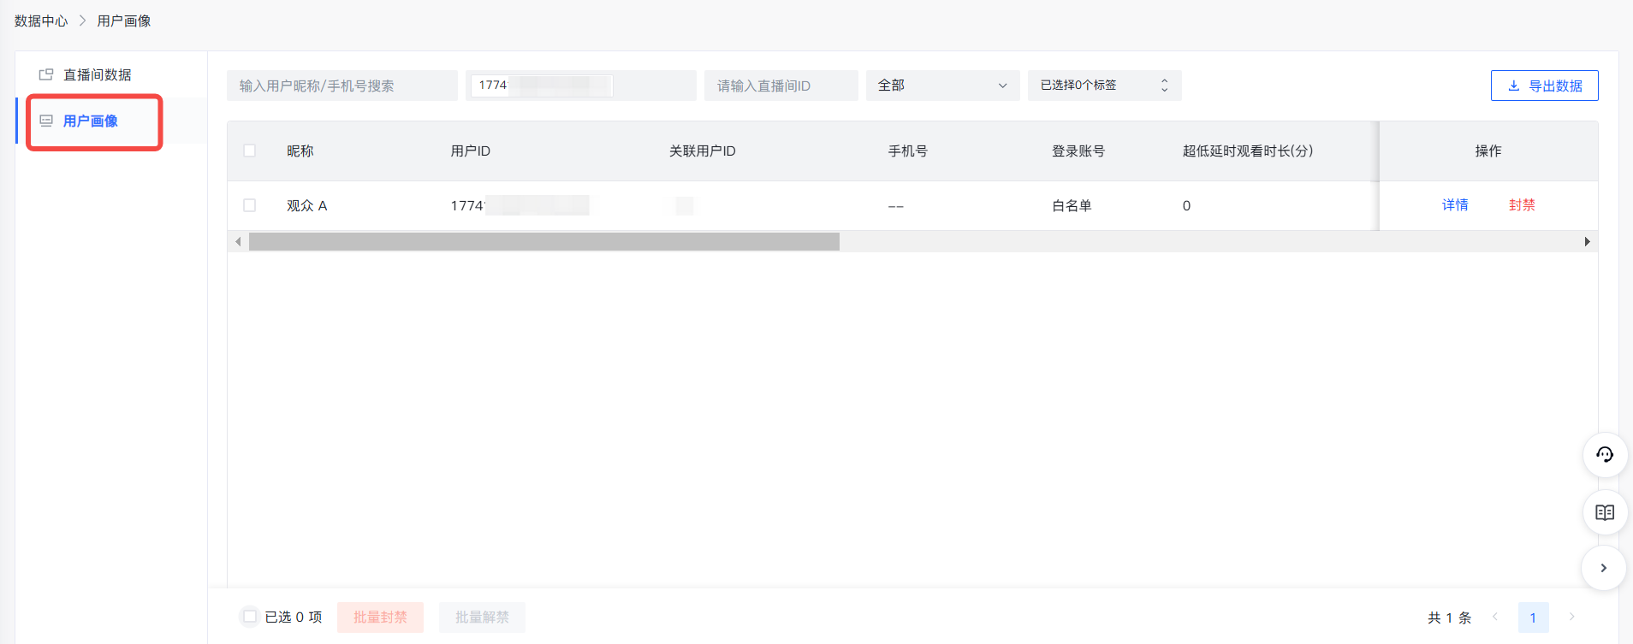Open the 全部 filter dropdown
The height and width of the screenshot is (644, 1633).
coord(942,86)
